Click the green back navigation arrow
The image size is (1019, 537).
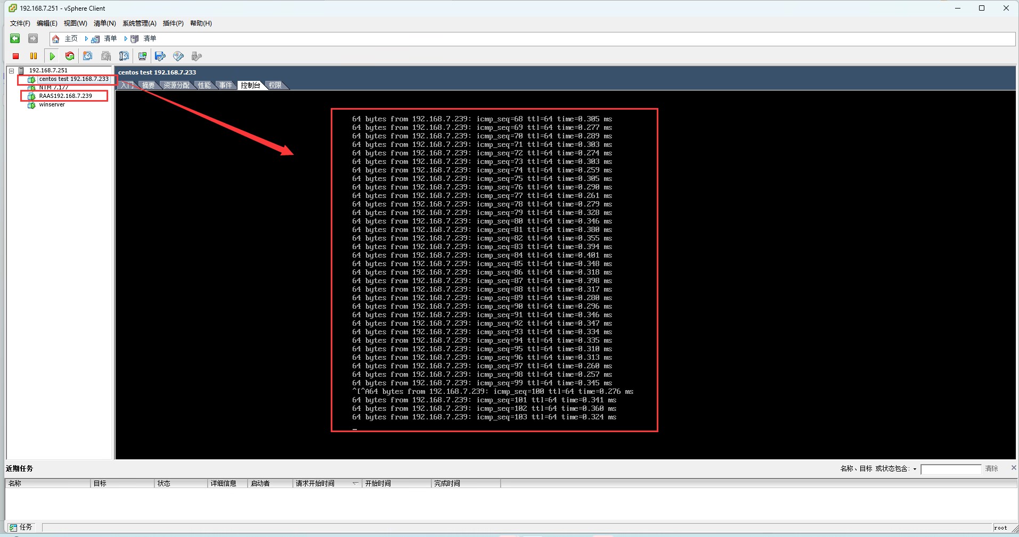(x=15, y=38)
